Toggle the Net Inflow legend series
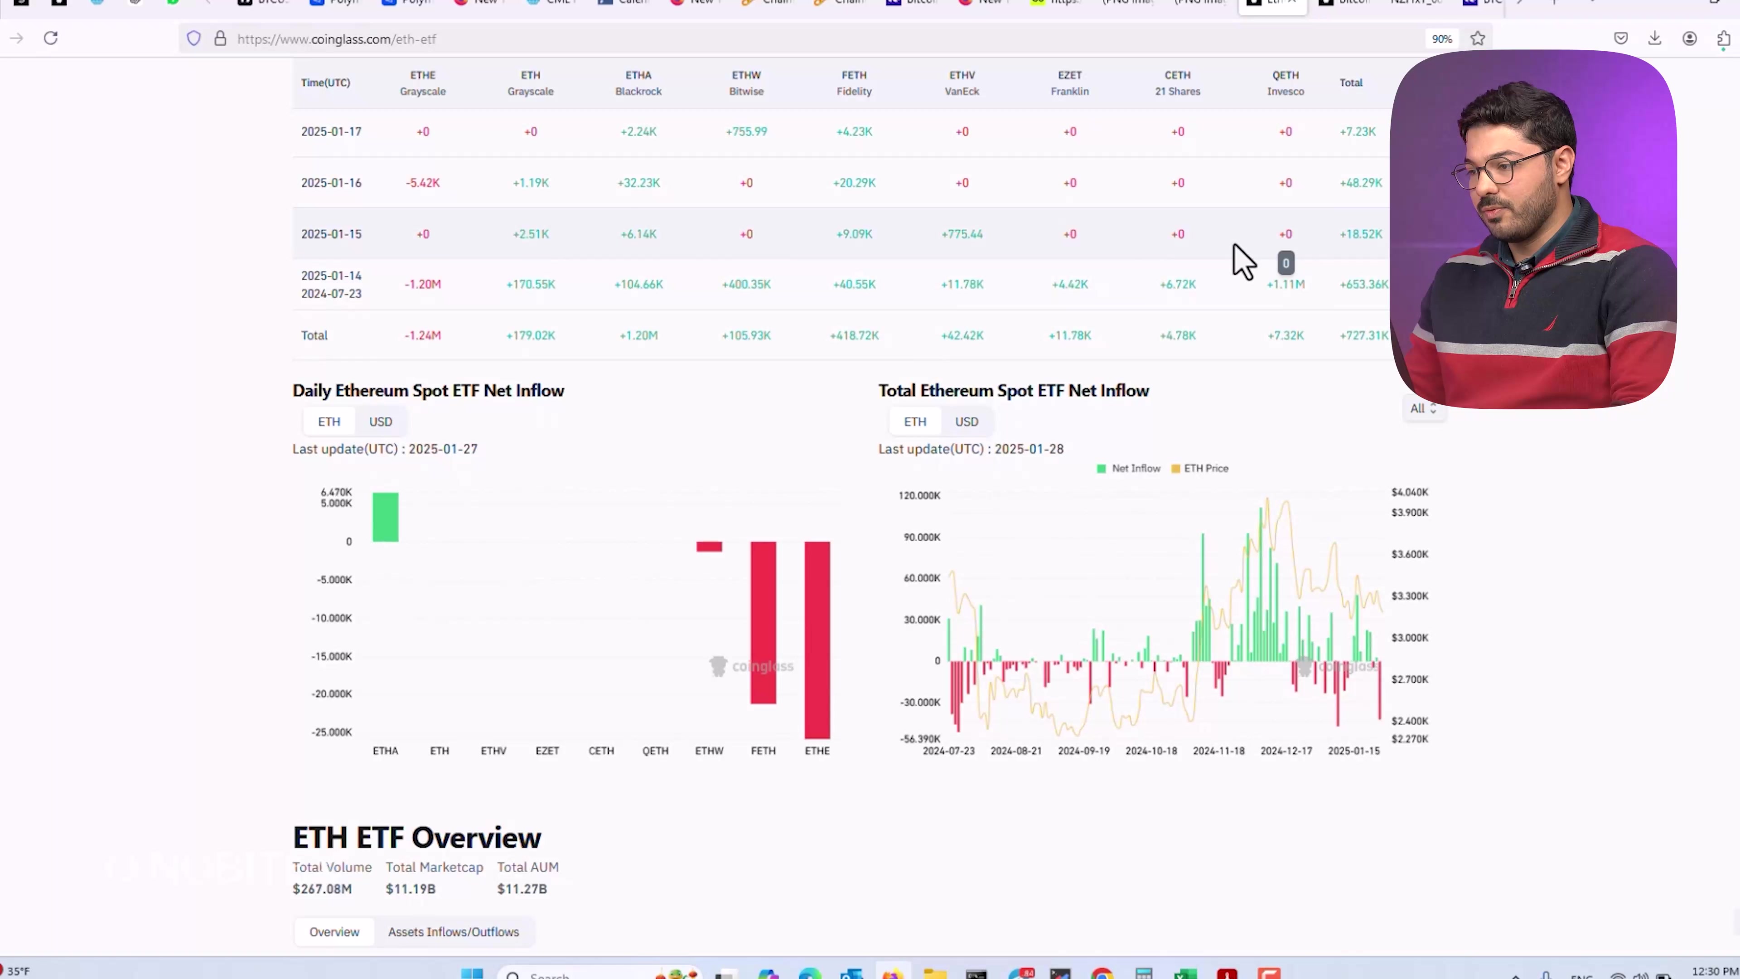 (1129, 468)
